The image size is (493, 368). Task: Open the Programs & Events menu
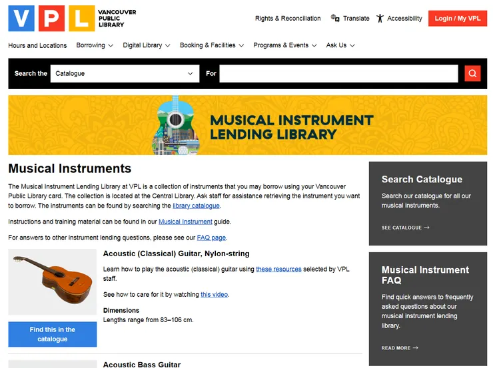click(285, 45)
